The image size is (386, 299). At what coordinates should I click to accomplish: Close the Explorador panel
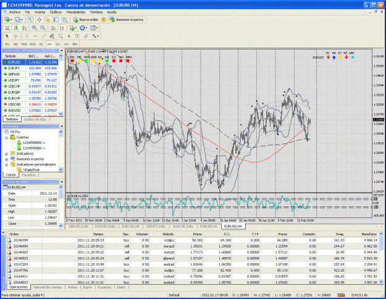coord(62,127)
